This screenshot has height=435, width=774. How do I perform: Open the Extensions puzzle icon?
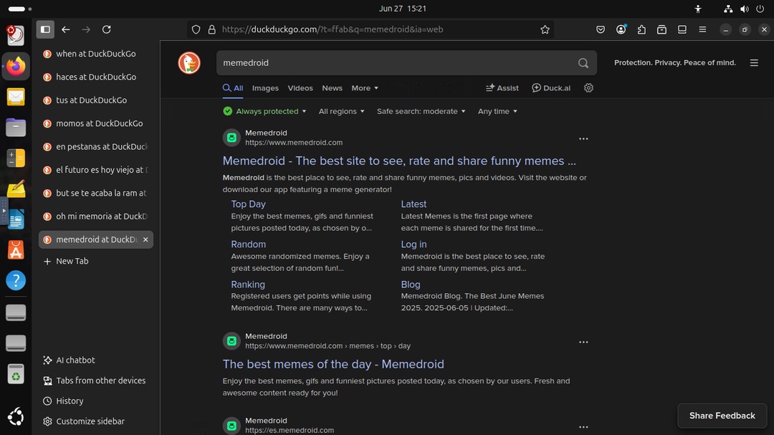pos(641,29)
